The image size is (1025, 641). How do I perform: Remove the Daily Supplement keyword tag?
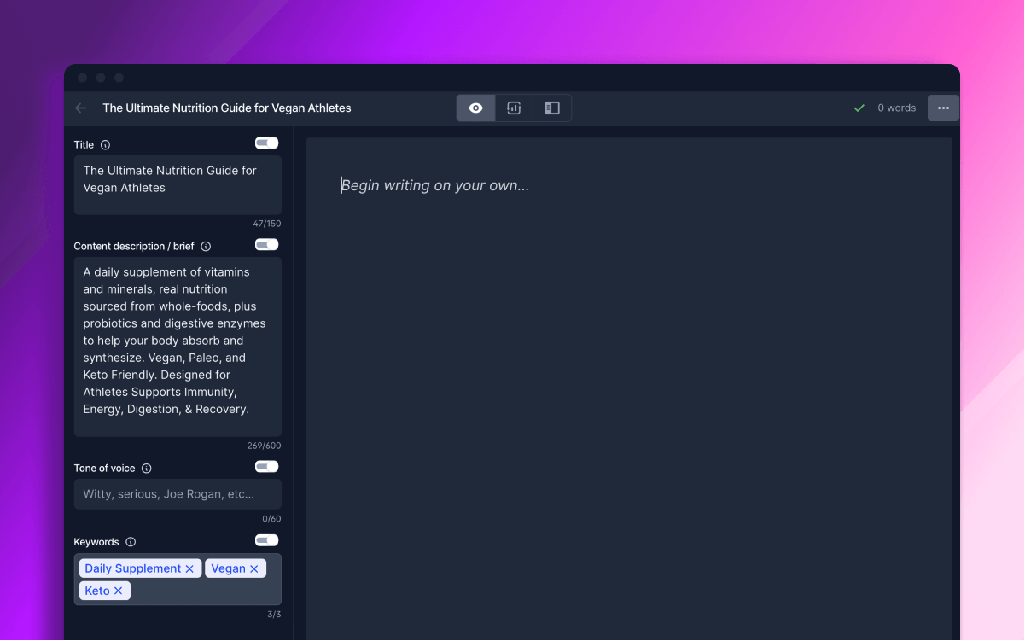click(x=189, y=568)
